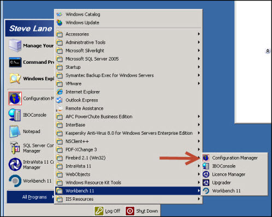Click the Manage Your Server icon
Viewport: 272px width, 217px height.
(x=15, y=45)
